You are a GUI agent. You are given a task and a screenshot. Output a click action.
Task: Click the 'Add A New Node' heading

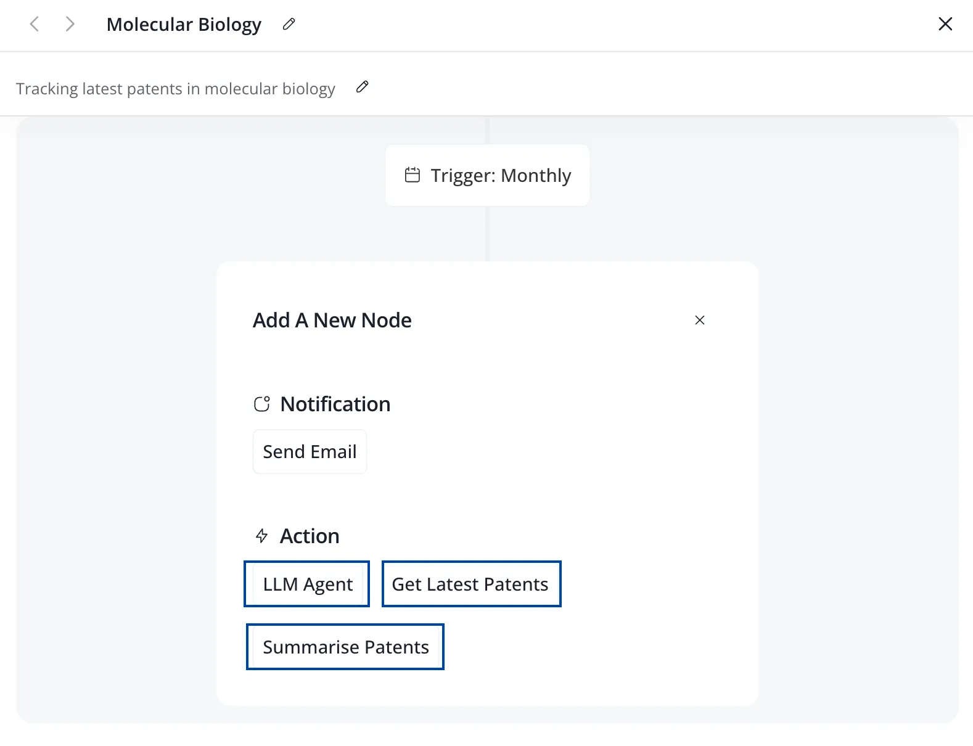(332, 321)
